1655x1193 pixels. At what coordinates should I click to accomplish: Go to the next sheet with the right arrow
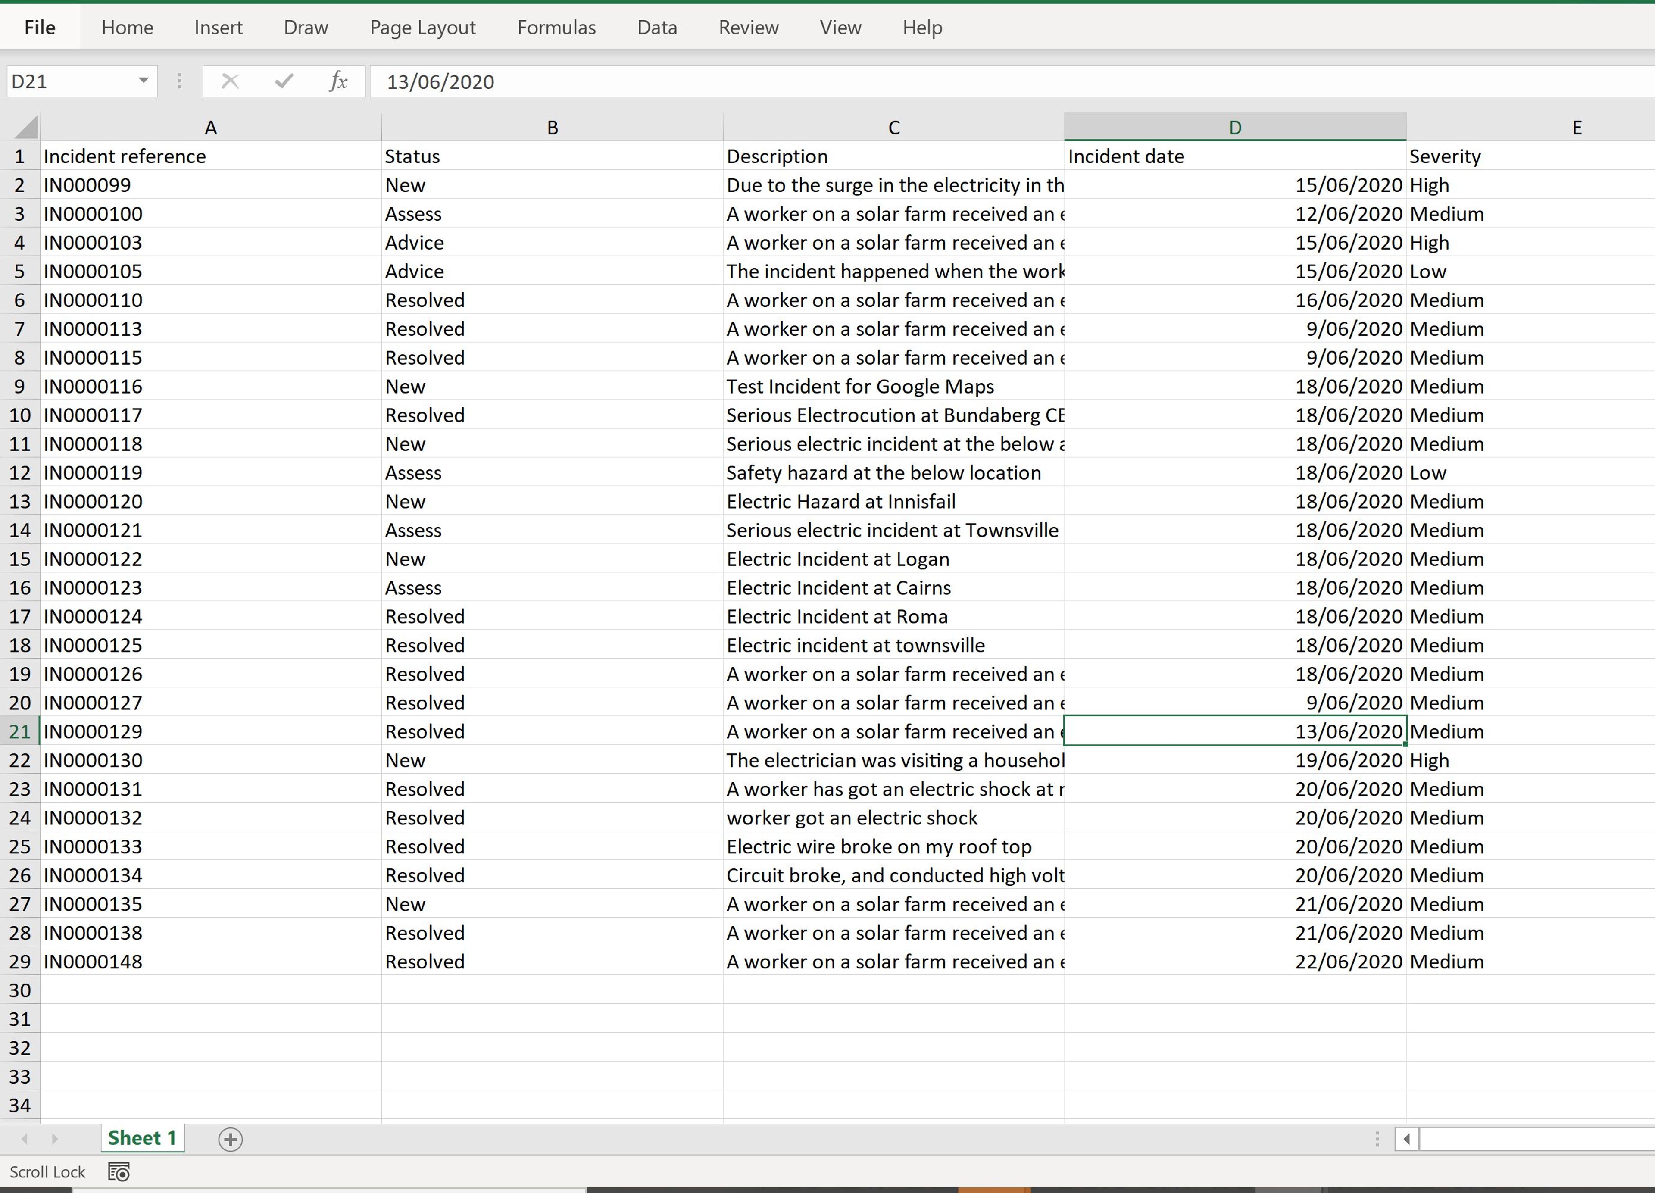coord(55,1138)
